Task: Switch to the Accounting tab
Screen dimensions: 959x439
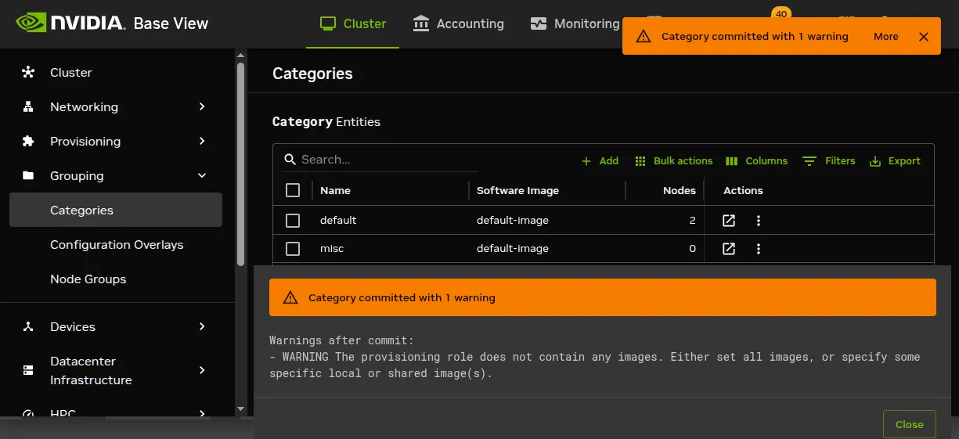Action: click(458, 23)
